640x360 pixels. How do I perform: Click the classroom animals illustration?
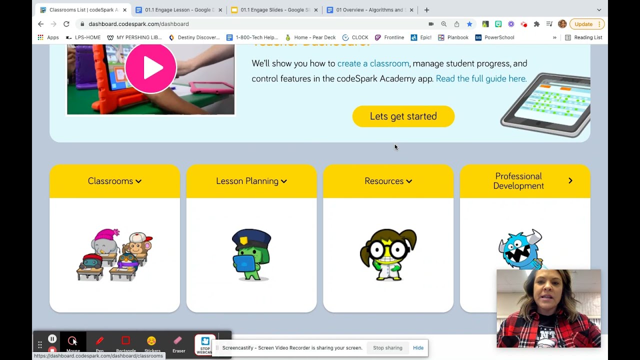click(x=114, y=255)
